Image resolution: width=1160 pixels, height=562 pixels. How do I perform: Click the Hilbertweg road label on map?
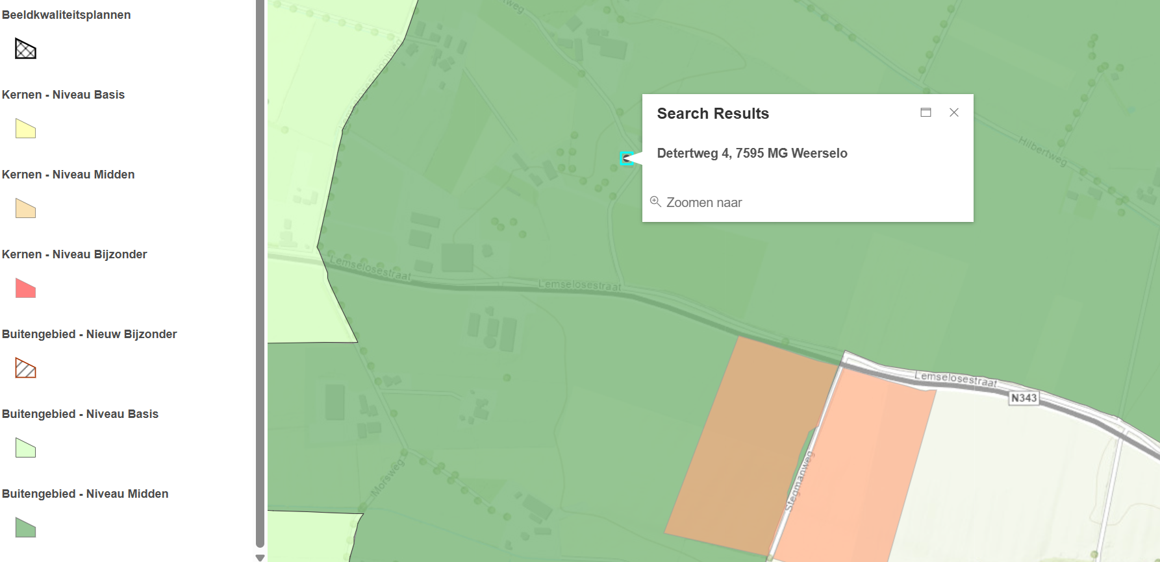coord(1042,151)
